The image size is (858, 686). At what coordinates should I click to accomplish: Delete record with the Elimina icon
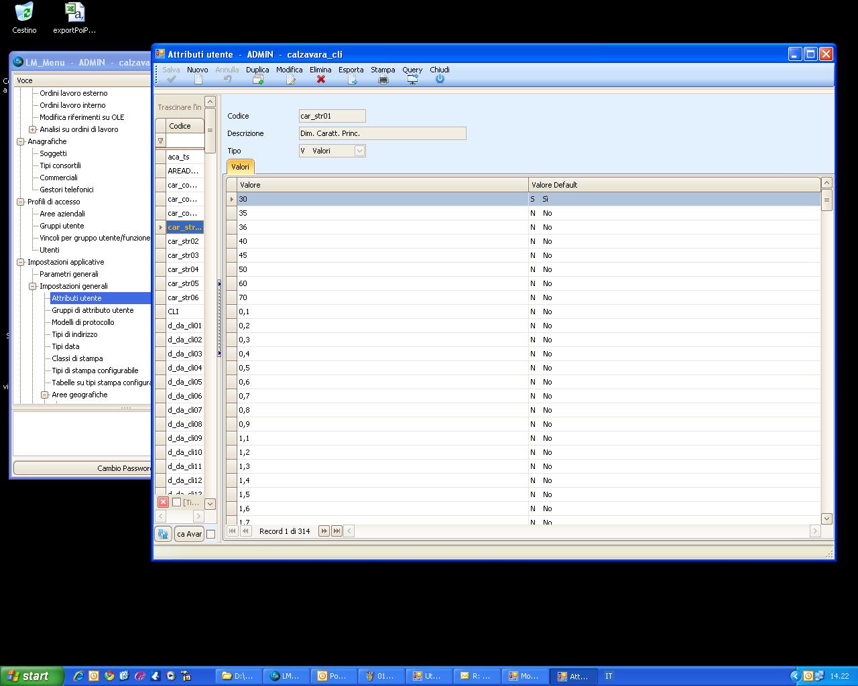[320, 79]
